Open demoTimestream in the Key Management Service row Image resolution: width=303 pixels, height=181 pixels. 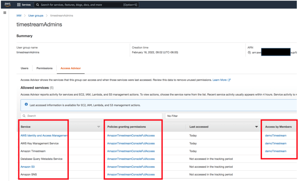tap(275, 143)
